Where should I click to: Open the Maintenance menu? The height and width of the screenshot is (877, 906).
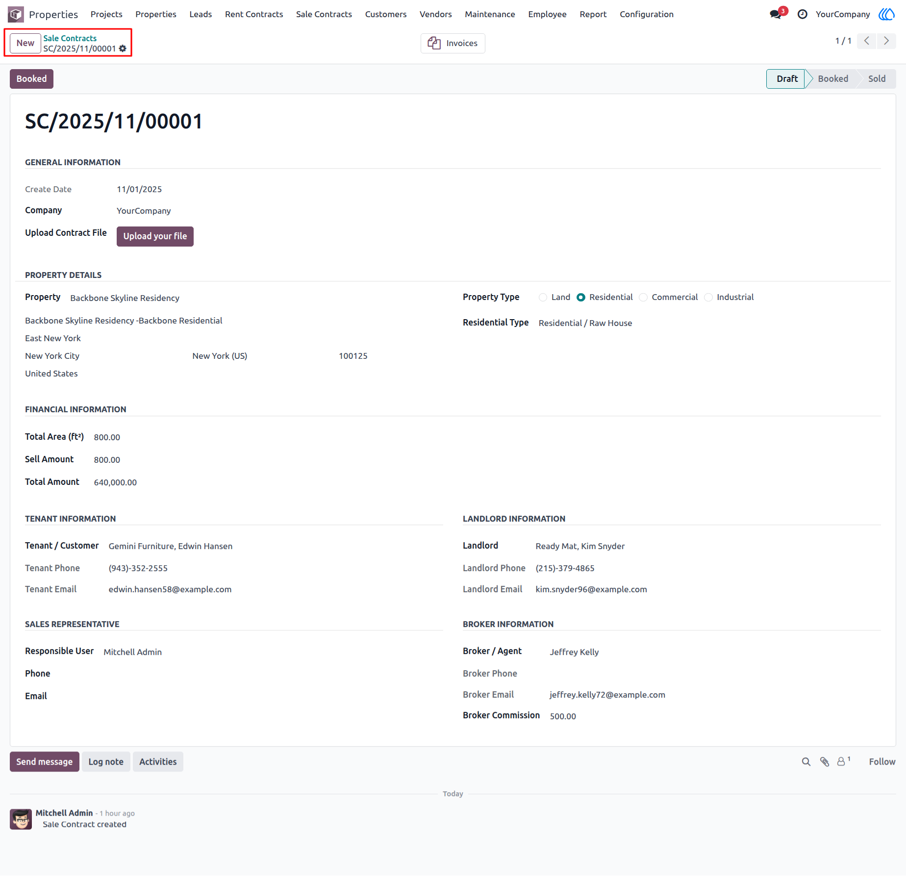490,14
